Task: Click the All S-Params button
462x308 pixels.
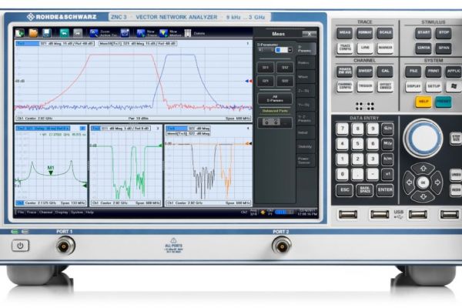Action: point(275,97)
